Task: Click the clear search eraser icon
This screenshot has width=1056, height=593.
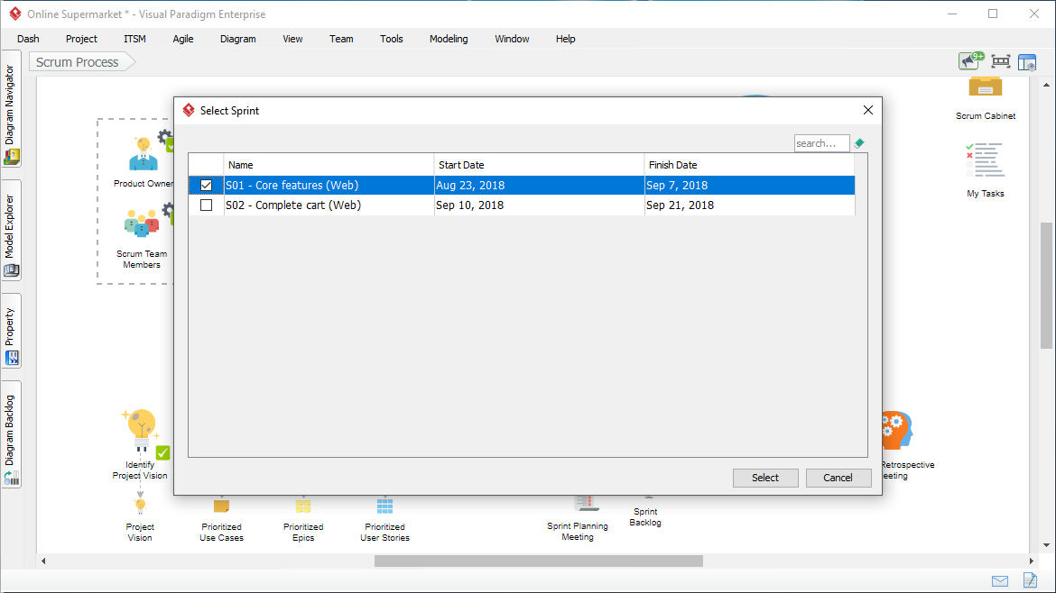Action: coord(859,143)
